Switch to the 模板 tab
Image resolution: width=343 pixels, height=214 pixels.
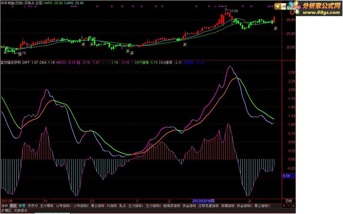click(13, 206)
